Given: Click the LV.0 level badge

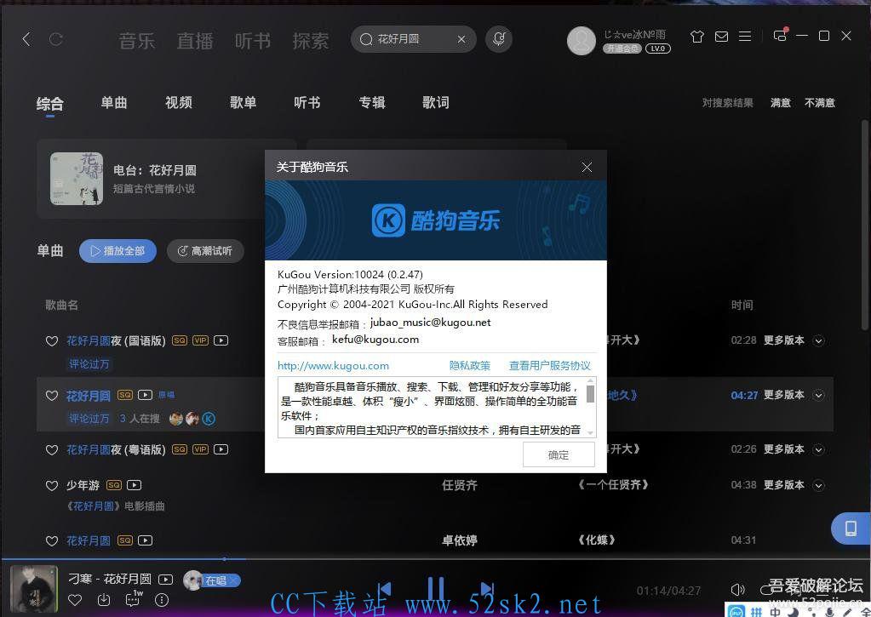Looking at the screenshot, I should [x=657, y=49].
